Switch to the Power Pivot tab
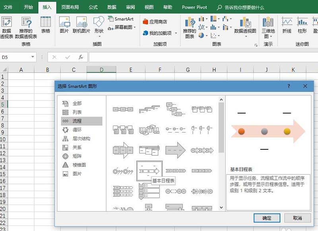The image size is (318, 231). coord(194,7)
